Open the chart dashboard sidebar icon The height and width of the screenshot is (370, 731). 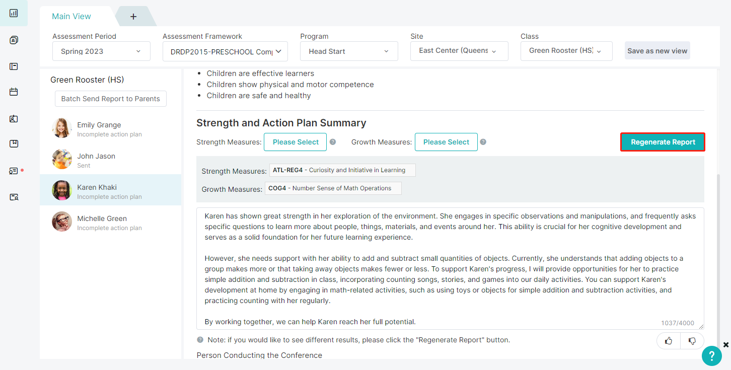[x=14, y=13]
